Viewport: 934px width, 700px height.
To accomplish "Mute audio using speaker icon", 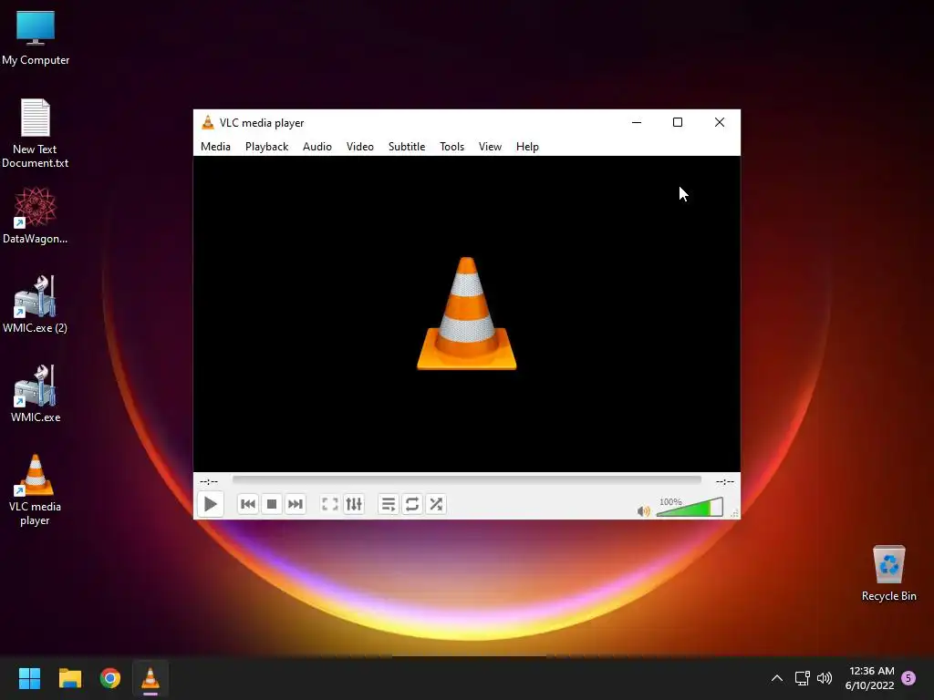I will tap(643, 511).
